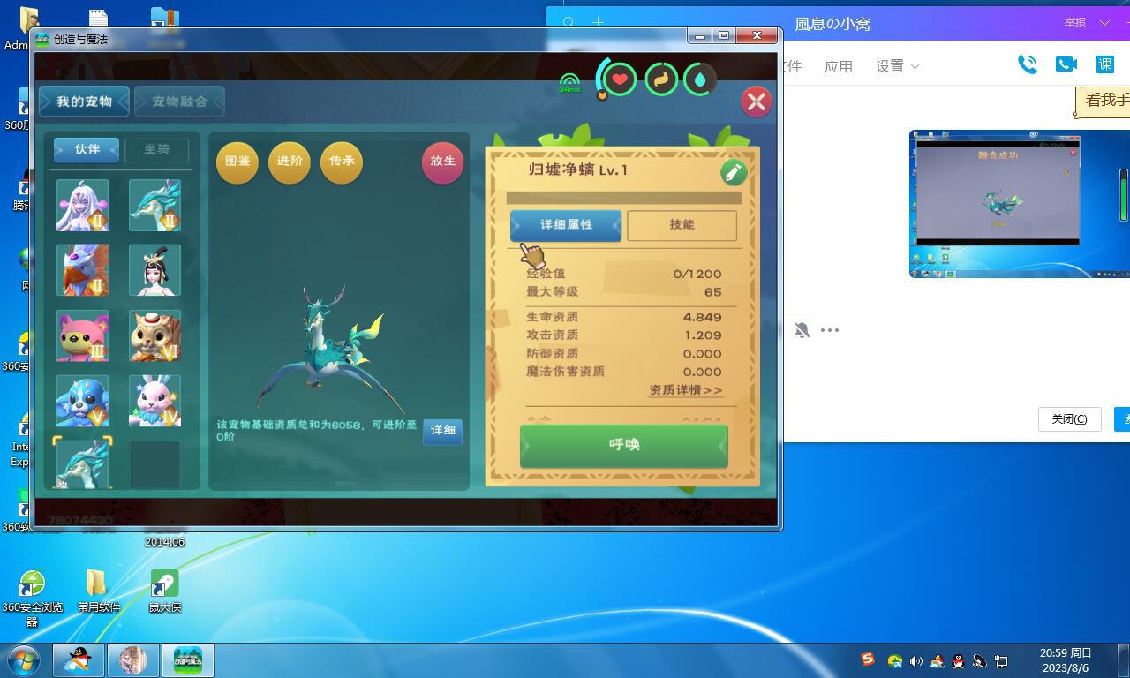Click the QQ penguin taskbar button
1130x678 pixels.
click(x=79, y=660)
